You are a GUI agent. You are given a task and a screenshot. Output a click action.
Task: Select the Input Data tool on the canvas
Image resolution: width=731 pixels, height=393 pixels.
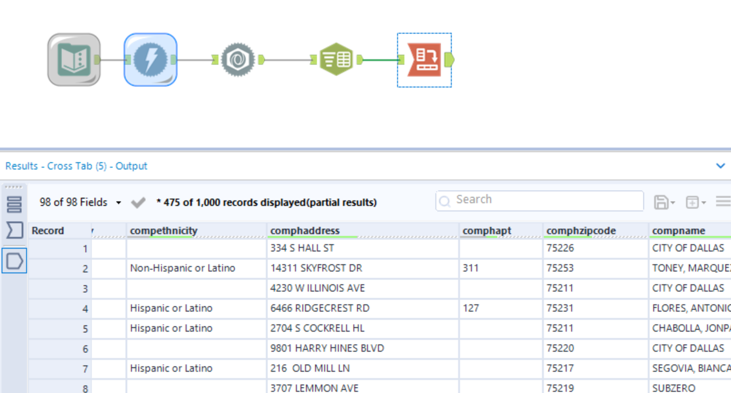pyautogui.click(x=72, y=60)
